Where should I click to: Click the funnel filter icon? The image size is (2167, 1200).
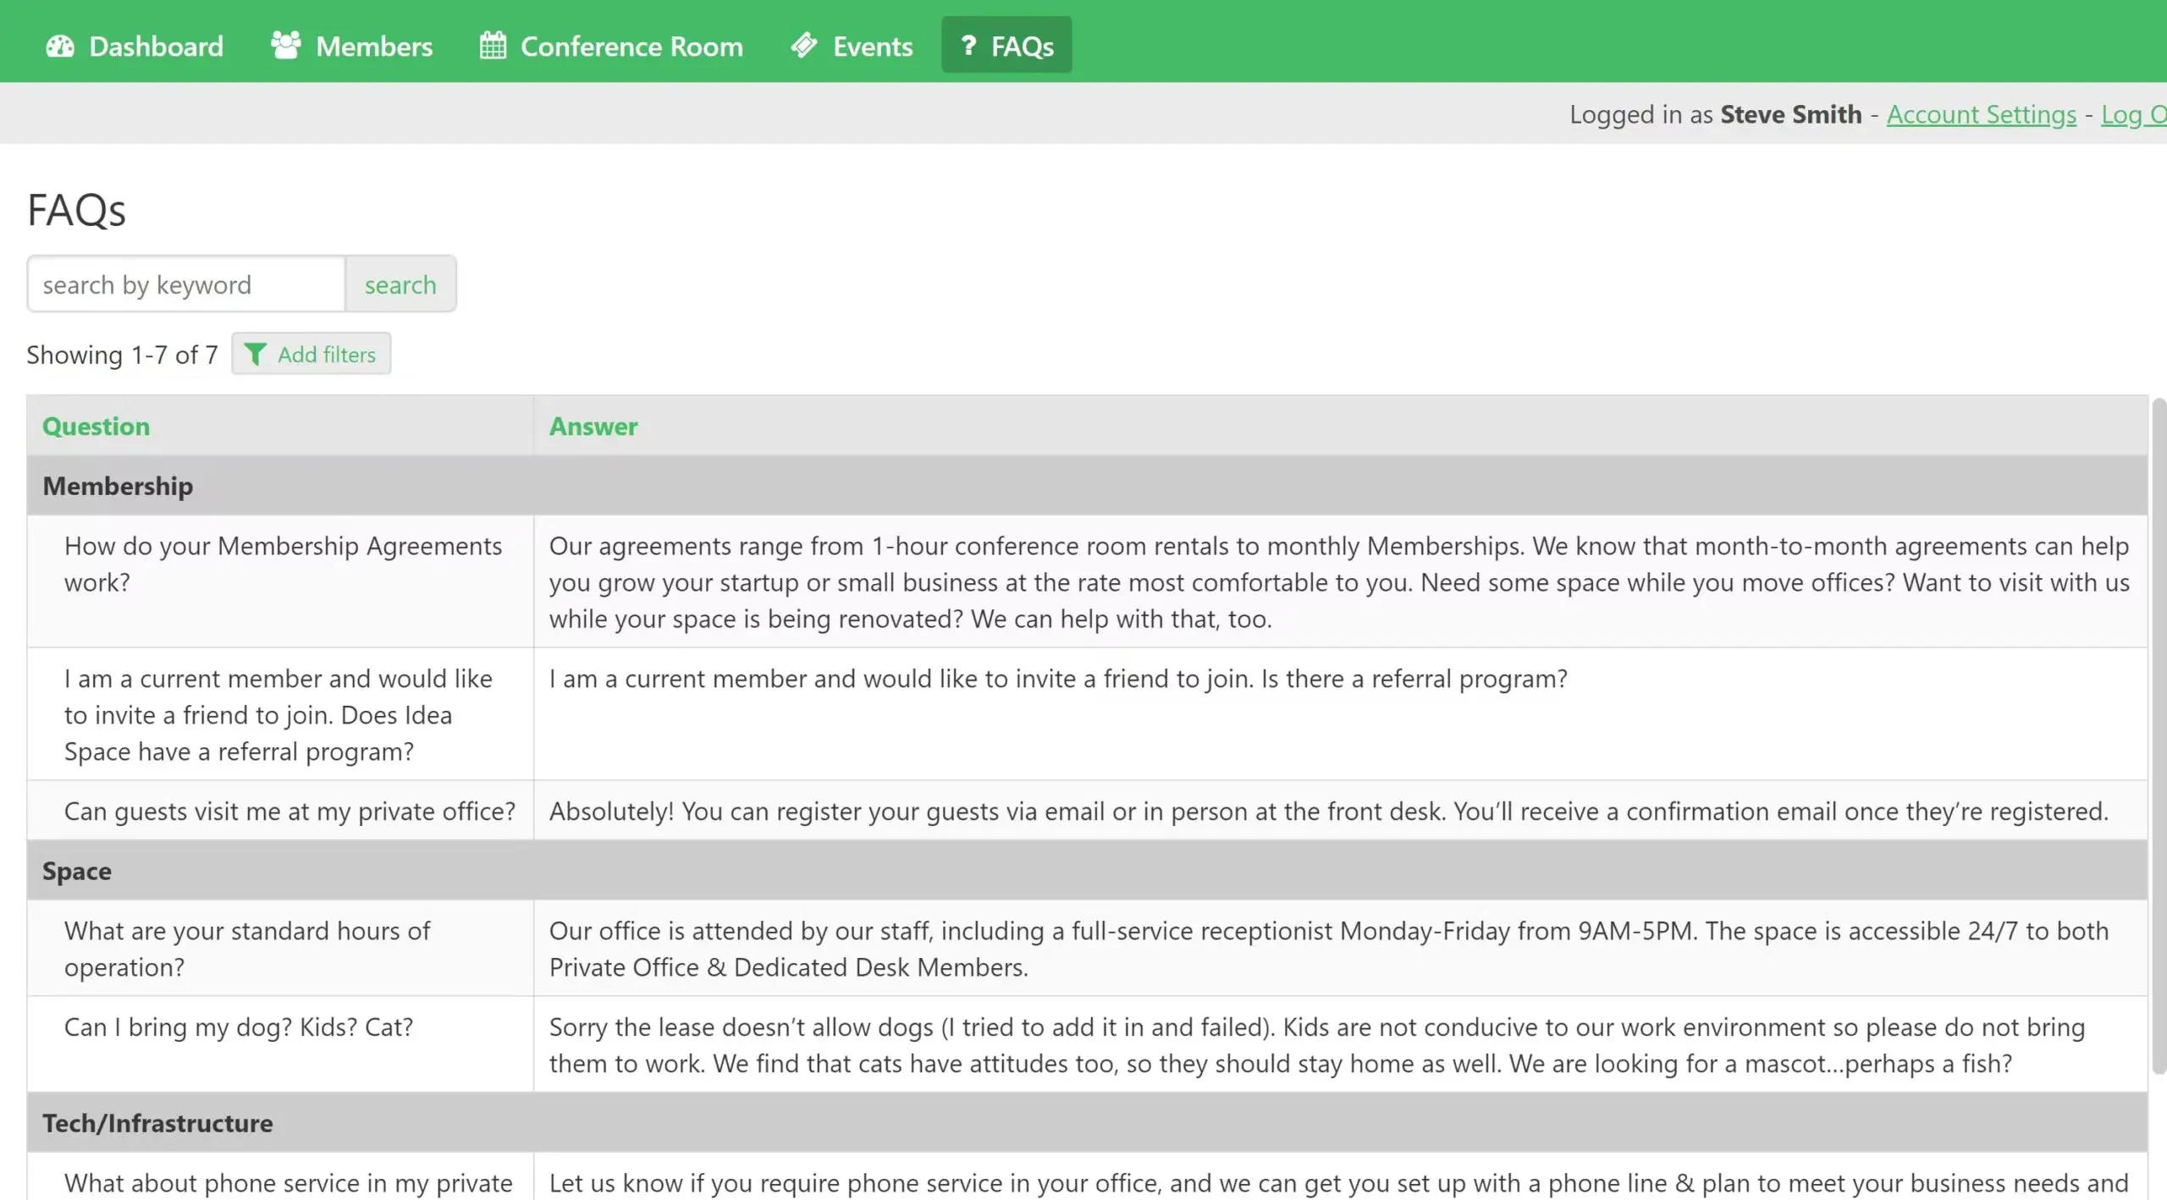coord(255,354)
